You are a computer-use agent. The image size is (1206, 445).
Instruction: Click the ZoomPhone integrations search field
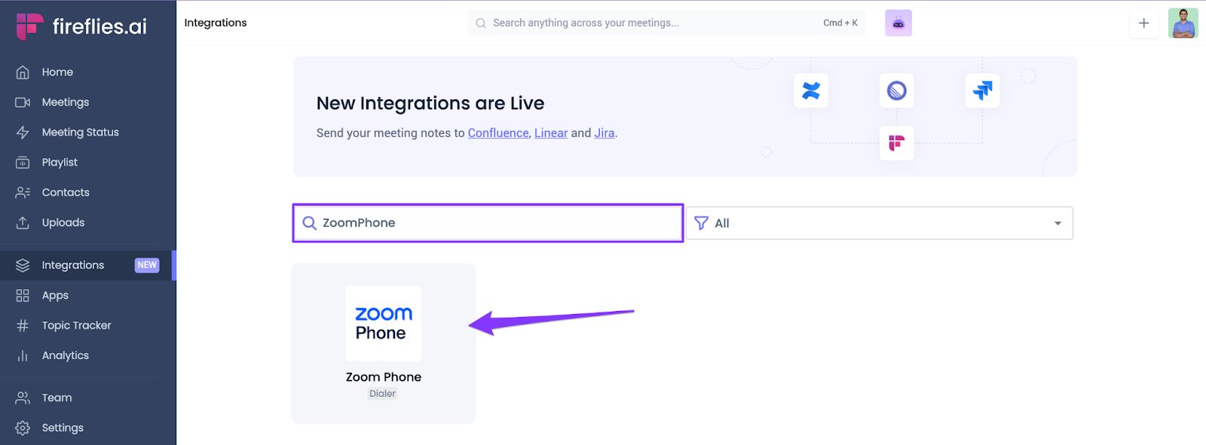click(497, 223)
